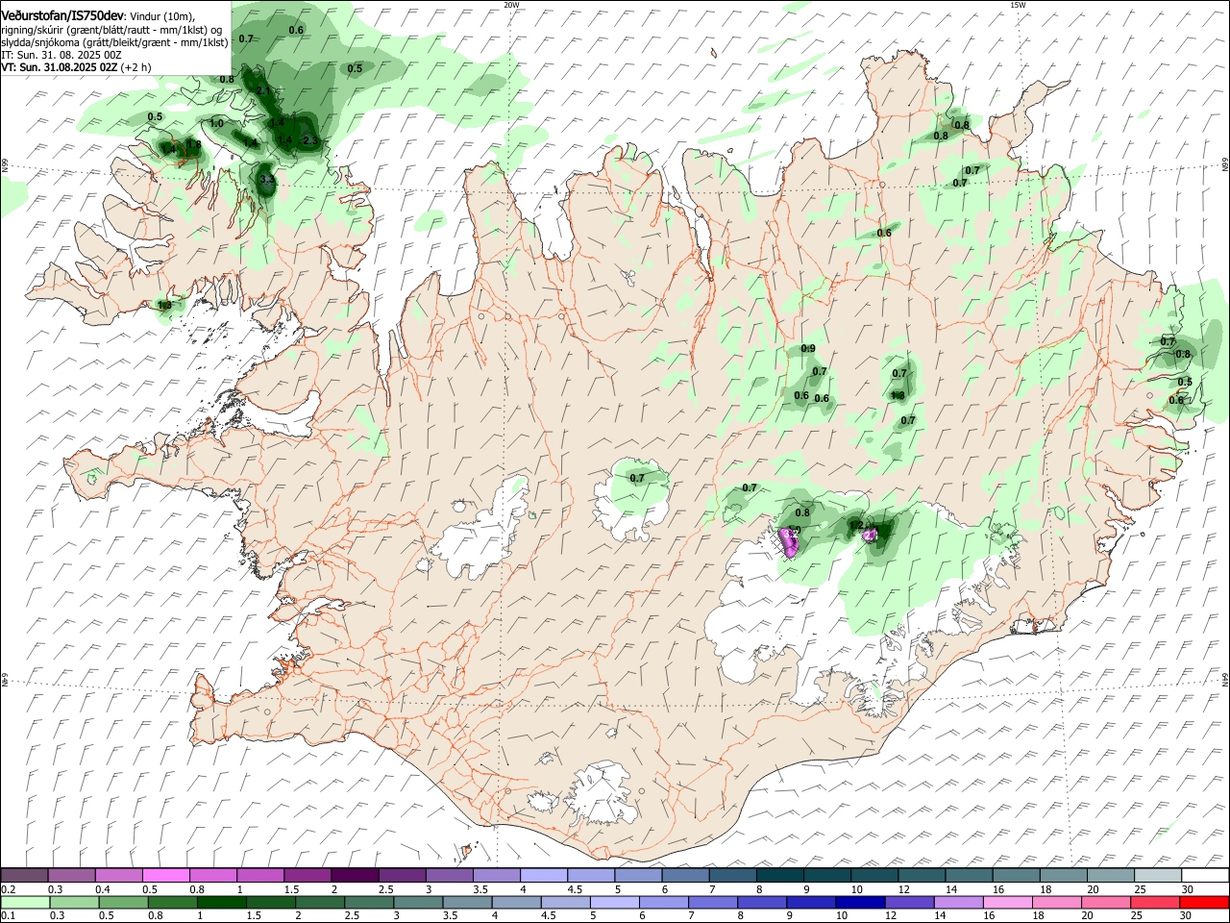Click the 15W longitude label

coord(1017,5)
